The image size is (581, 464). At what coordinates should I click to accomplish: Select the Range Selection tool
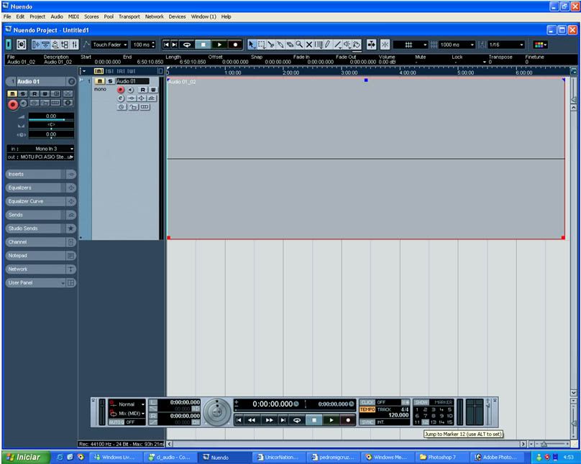[x=262, y=45]
